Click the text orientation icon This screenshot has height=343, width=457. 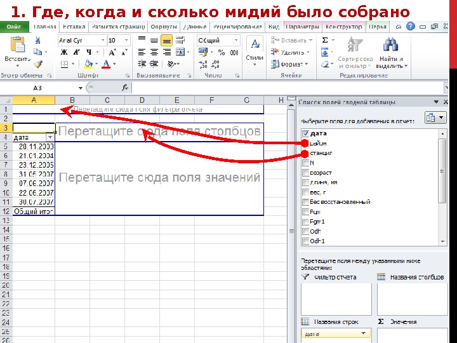[171, 64]
